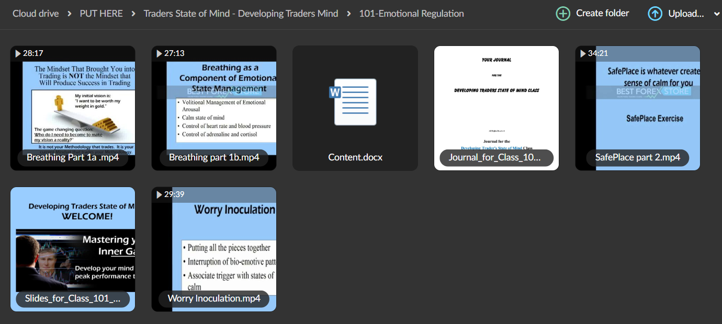Open SafePlace part 2.mp4 file label
The image size is (722, 324).
click(x=637, y=157)
